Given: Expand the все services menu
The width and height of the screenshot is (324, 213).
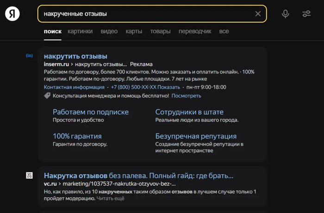Looking at the screenshot, I should pyautogui.click(x=224, y=31).
